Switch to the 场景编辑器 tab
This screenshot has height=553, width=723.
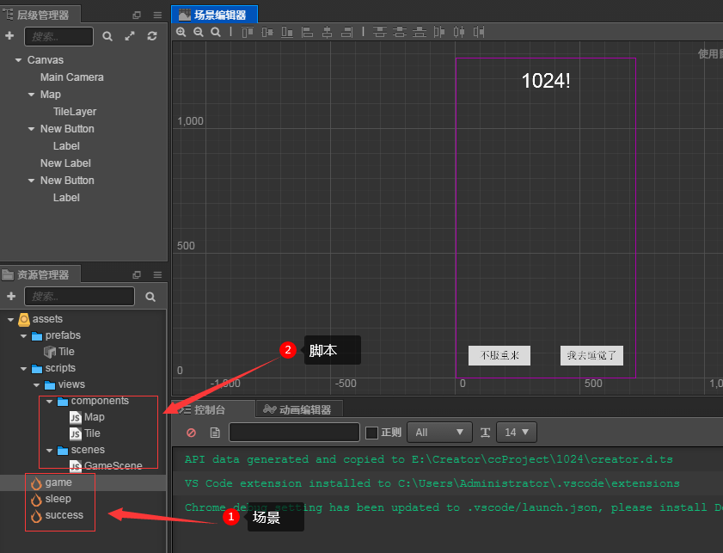point(214,15)
